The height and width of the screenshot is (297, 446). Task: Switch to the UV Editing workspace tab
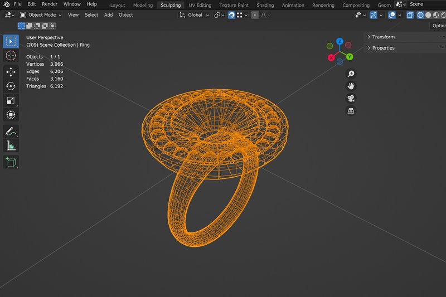200,5
